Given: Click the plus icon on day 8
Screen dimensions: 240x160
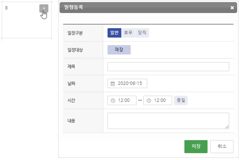Looking at the screenshot, I should click(44, 8).
